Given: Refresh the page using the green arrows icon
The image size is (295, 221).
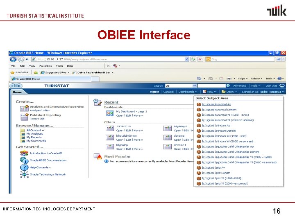Looking at the screenshot, I should pos(193,59).
